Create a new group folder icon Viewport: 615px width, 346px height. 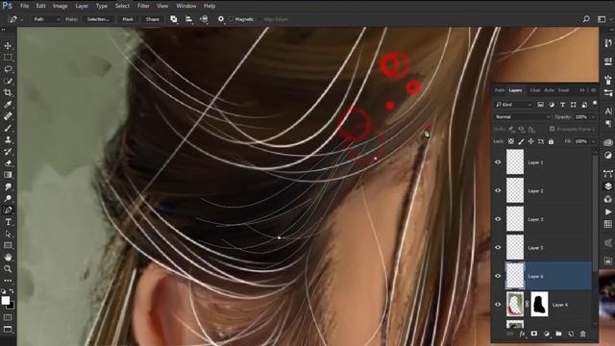558,334
